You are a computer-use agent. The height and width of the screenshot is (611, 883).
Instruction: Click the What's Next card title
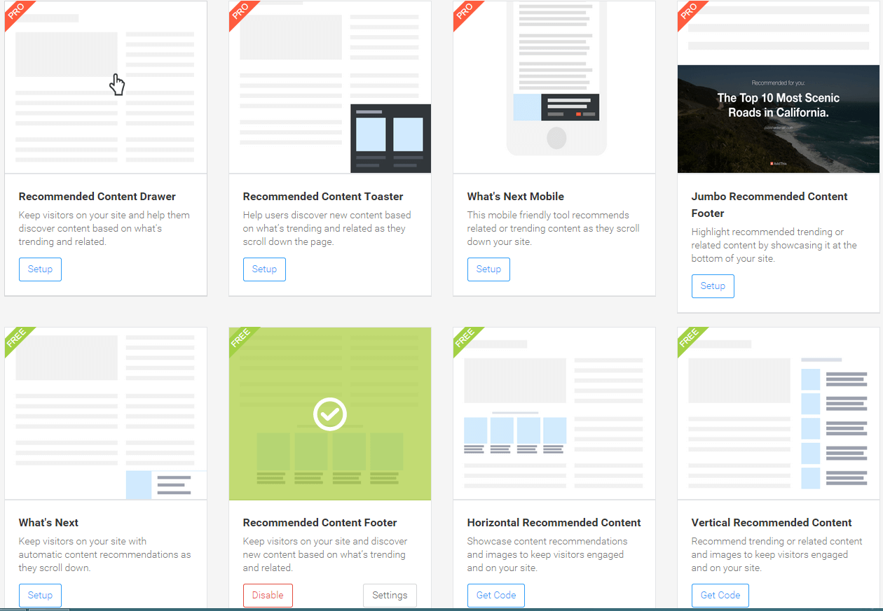coord(48,523)
